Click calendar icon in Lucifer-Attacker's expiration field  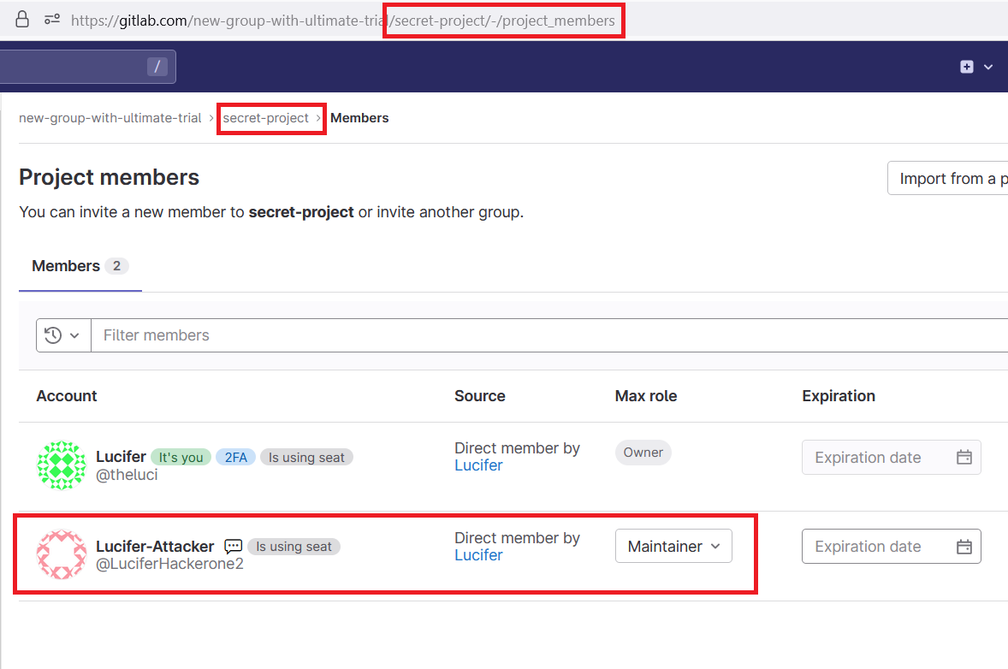pos(964,547)
